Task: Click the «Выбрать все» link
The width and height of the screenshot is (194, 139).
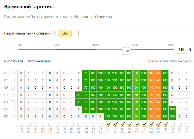Action: pos(14,61)
